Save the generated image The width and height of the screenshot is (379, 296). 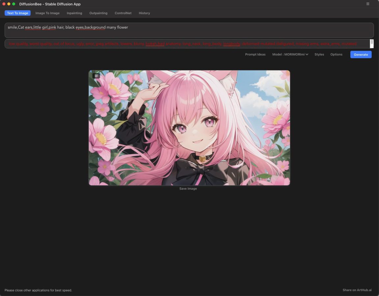188,188
